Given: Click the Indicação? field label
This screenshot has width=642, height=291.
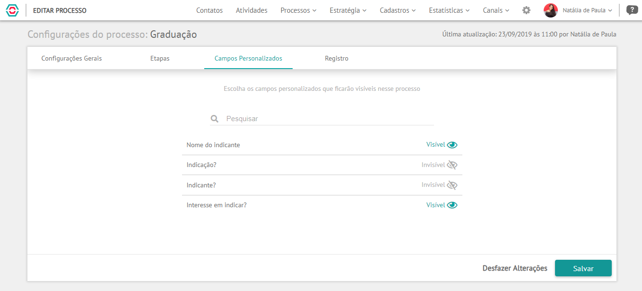Looking at the screenshot, I should coord(201,165).
